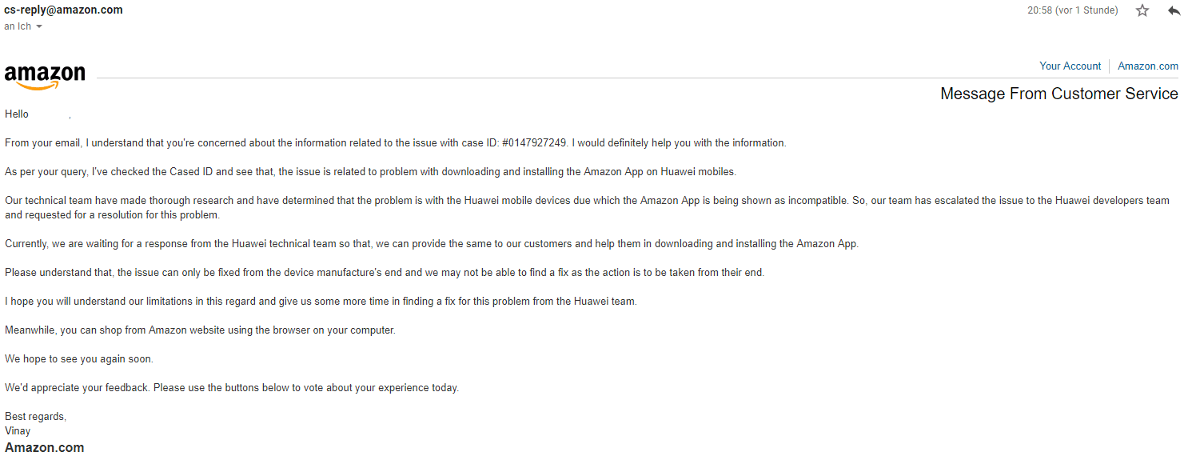Star this email from Amazon
Viewport: 1200px width, 464px height.
(1142, 10)
